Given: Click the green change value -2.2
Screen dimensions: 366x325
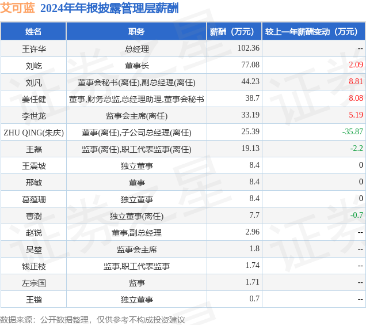Looking at the screenshot, I should click(x=357, y=149).
